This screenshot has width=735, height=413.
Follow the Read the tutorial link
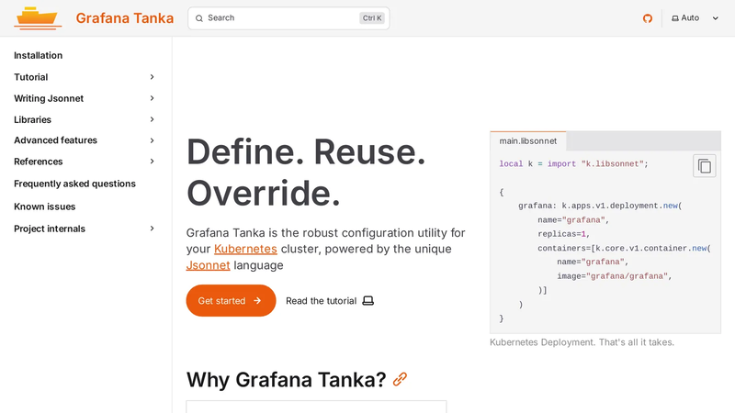pyautogui.click(x=330, y=301)
